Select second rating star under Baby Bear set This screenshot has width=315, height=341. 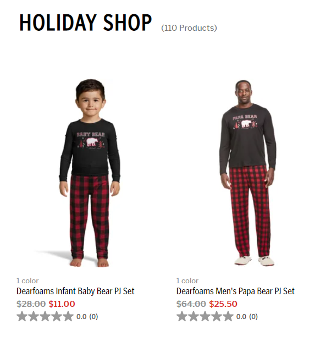click(34, 316)
